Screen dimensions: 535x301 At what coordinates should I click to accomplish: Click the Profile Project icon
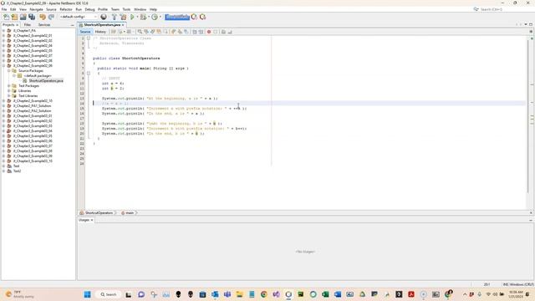coord(155,17)
